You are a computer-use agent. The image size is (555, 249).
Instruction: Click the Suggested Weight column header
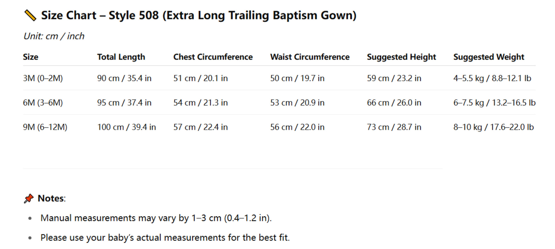pyautogui.click(x=489, y=57)
